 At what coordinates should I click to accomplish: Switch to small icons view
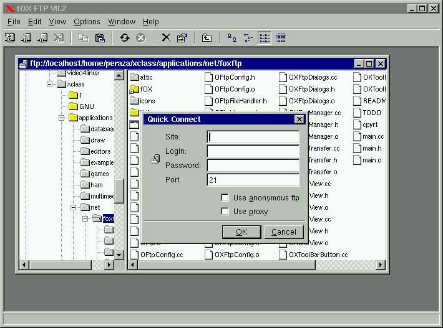click(x=248, y=38)
